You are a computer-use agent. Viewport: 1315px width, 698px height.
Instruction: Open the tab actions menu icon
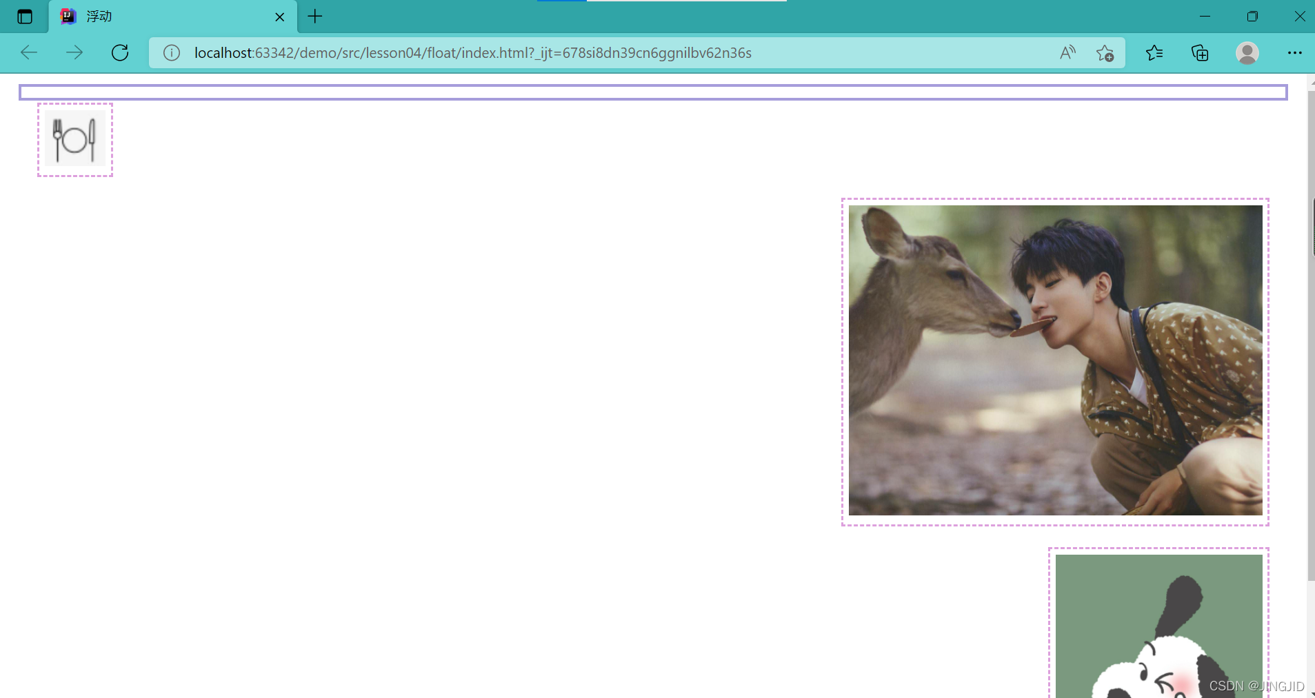tap(25, 17)
